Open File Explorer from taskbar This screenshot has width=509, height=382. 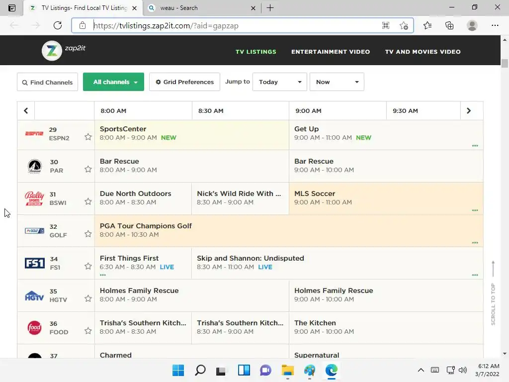pos(288,370)
